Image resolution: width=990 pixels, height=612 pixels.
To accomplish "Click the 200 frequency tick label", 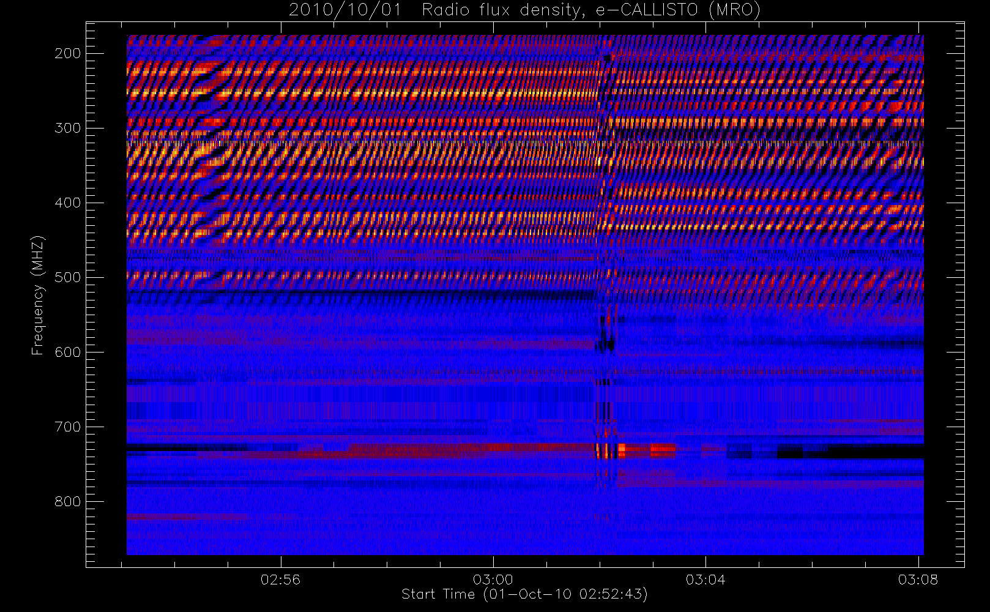I will [x=67, y=53].
